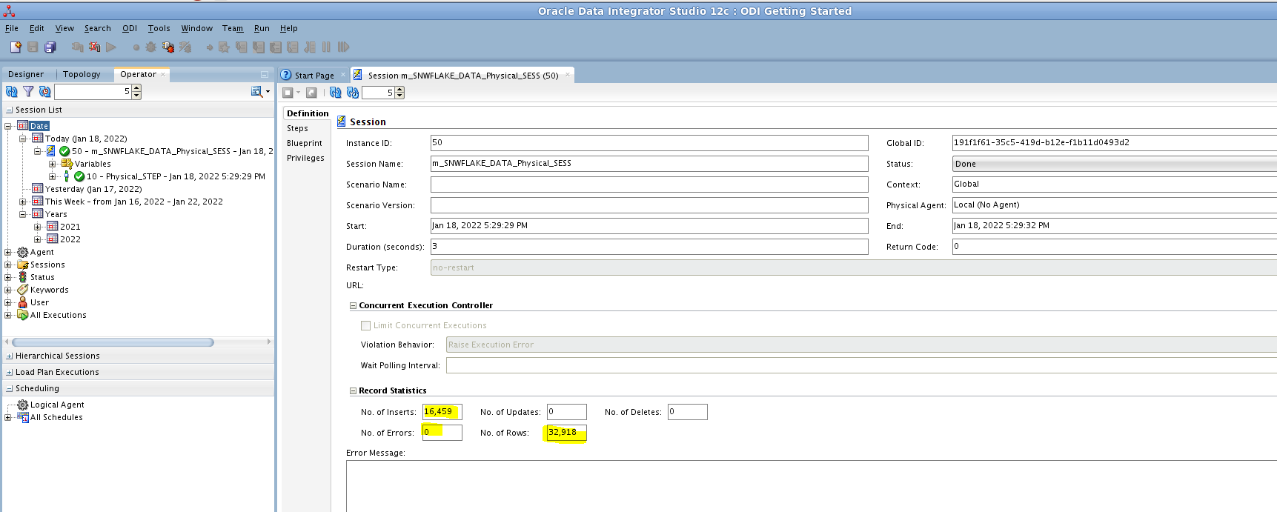Expand the This Week tree node
The height and width of the screenshot is (512, 1277).
tap(22, 202)
